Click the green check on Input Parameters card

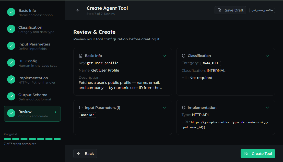click(x=164, y=108)
